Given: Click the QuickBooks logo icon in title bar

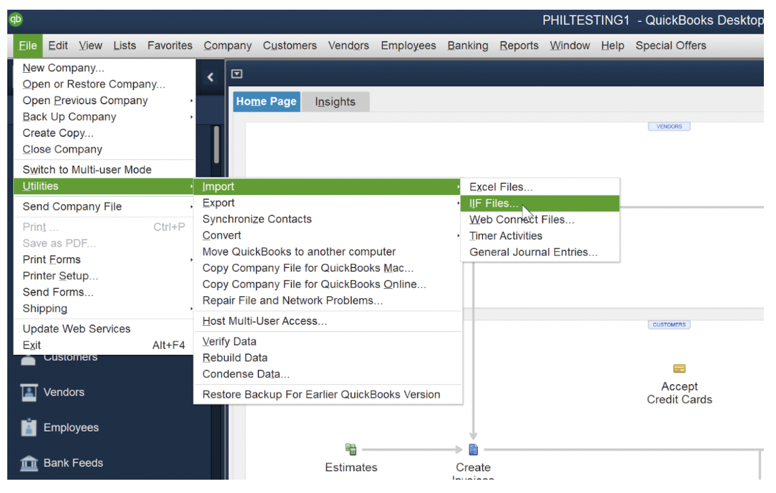Looking at the screenshot, I should 15,20.
